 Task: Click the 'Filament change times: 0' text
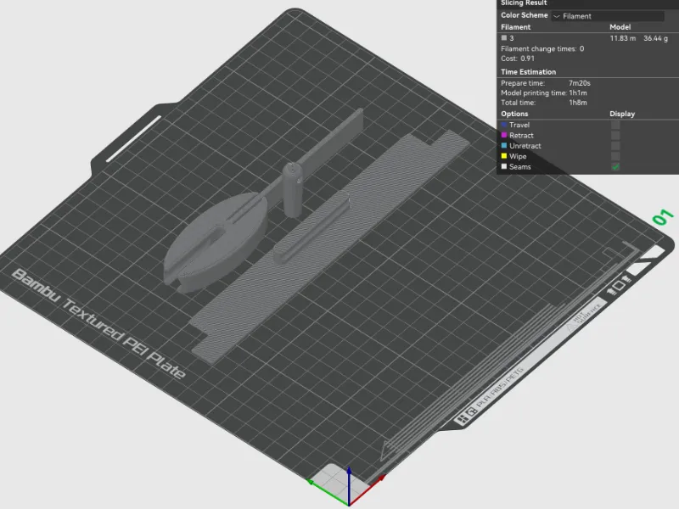coord(542,49)
